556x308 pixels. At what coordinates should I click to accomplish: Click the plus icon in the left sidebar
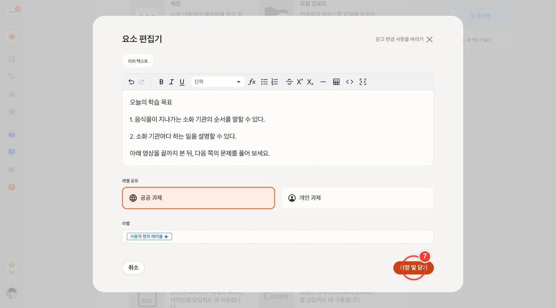[x=12, y=37]
